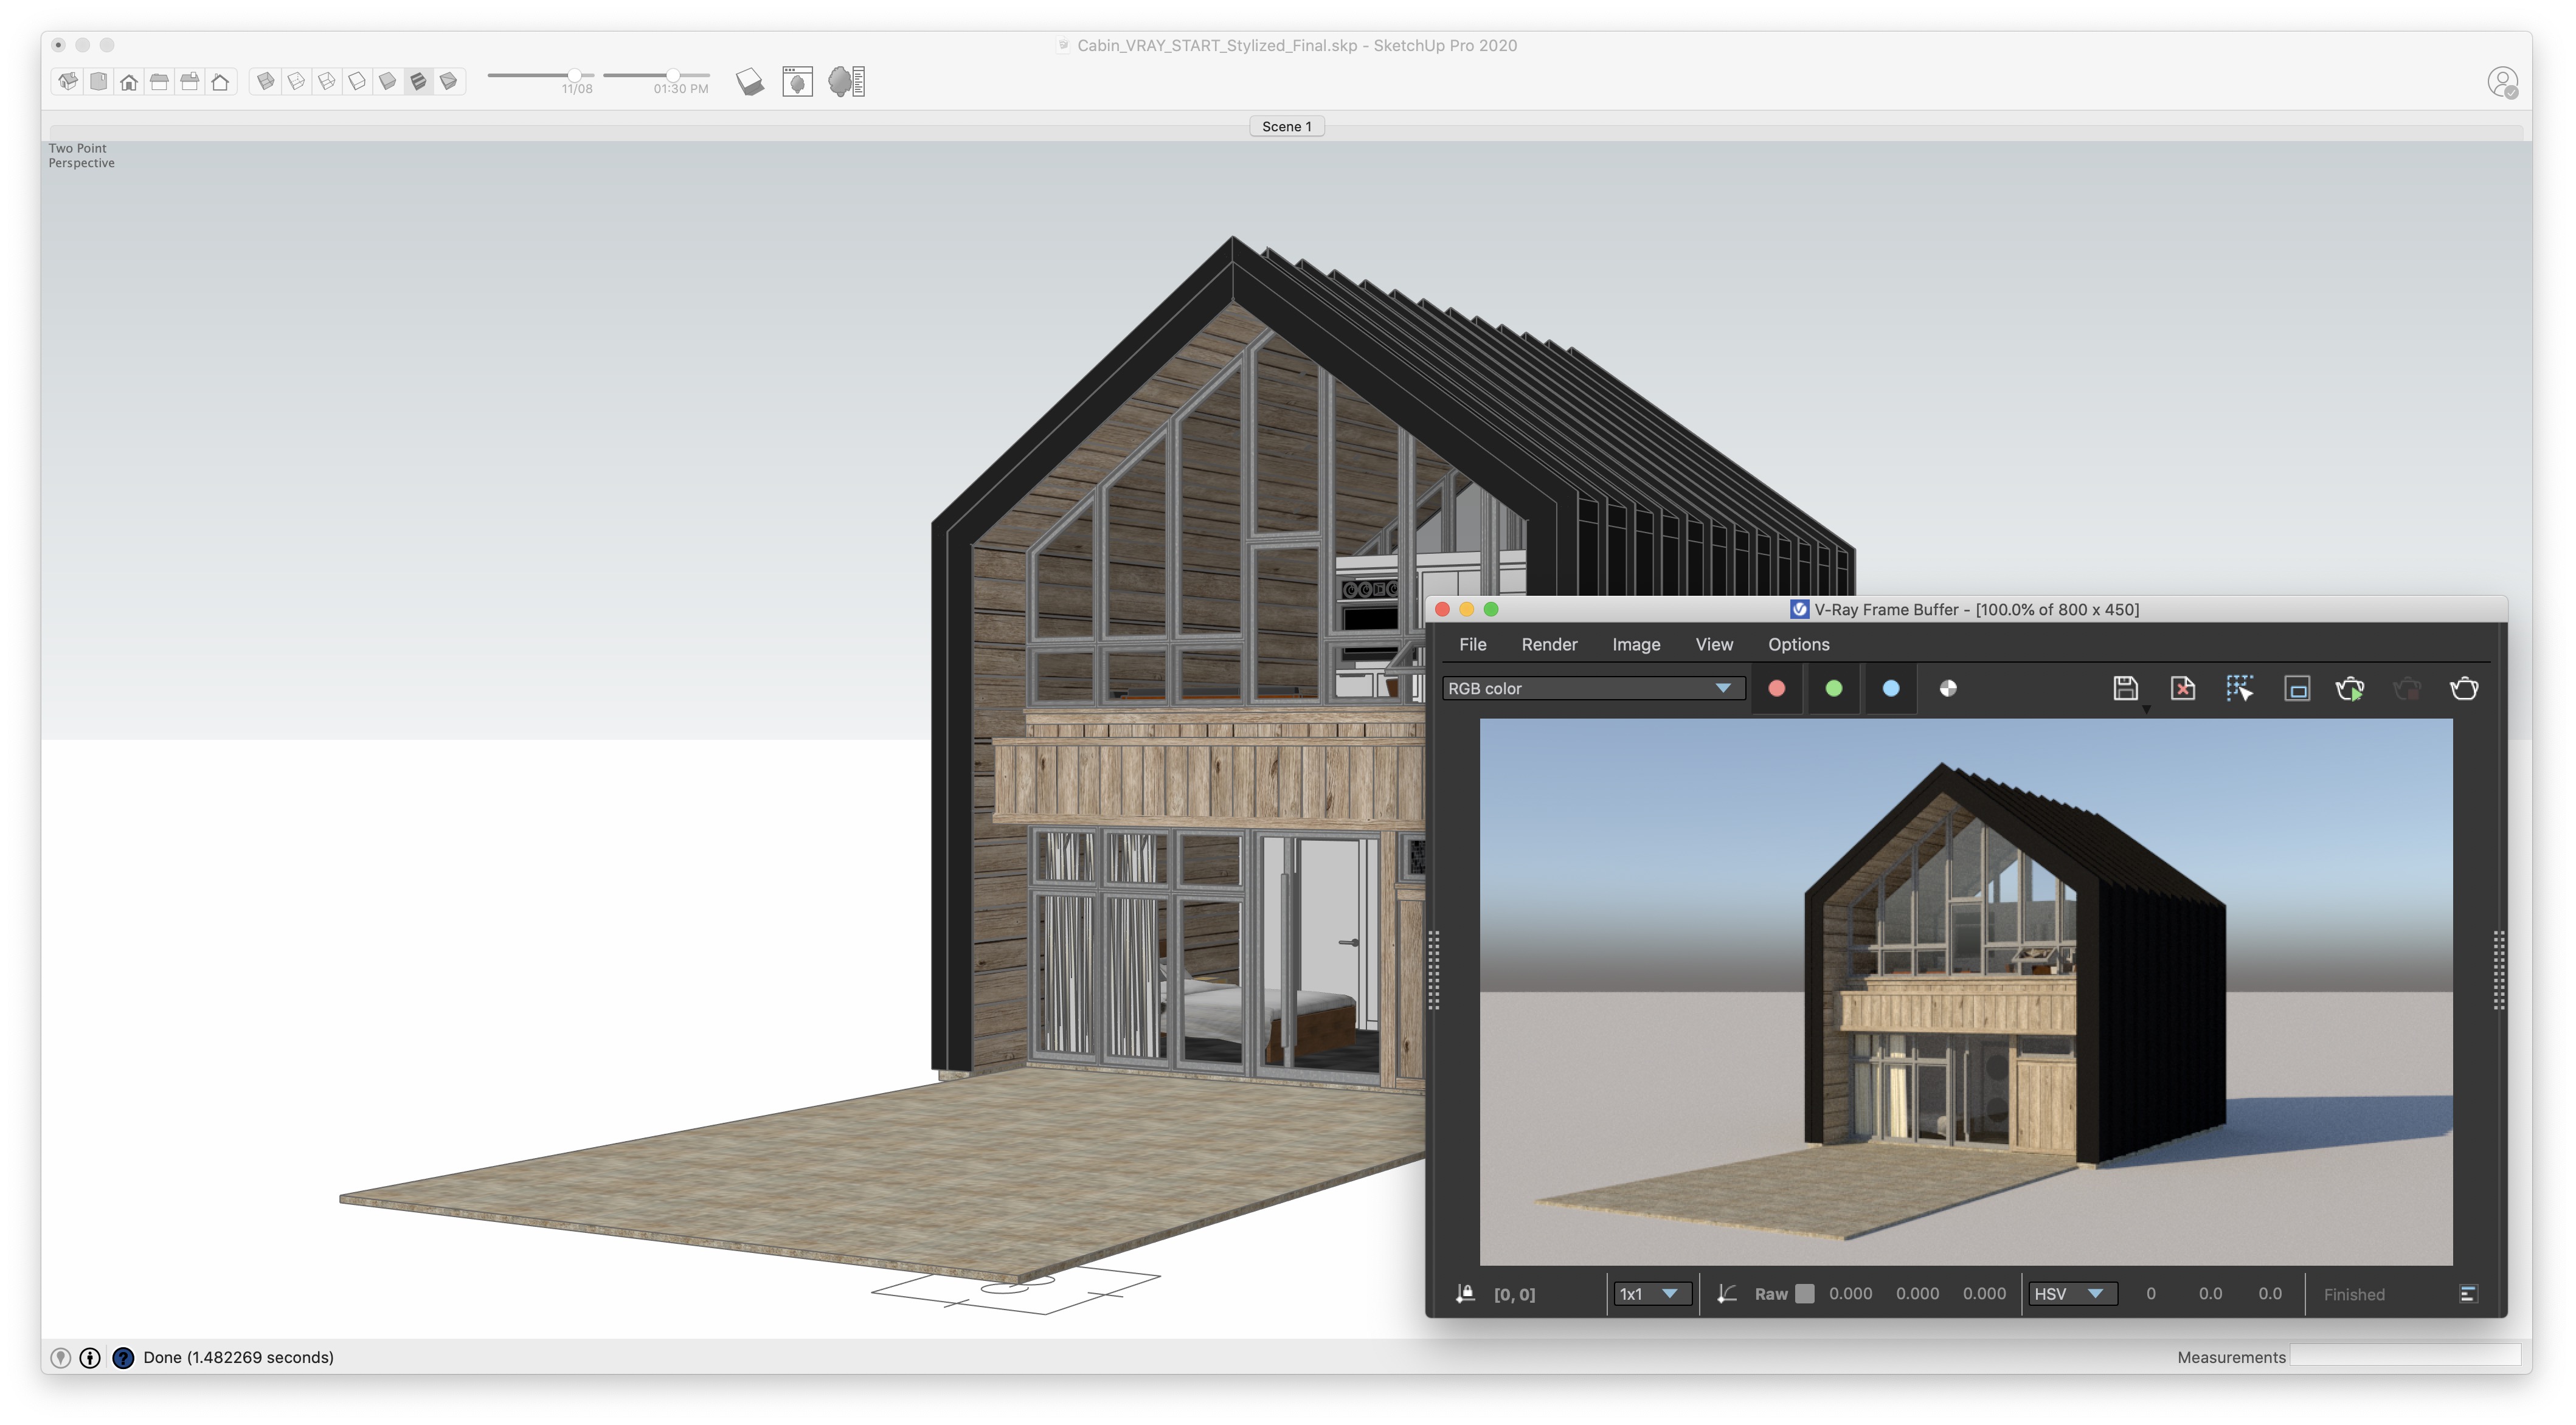
Task: Open the Options menu in frame buffer
Action: coord(1798,644)
